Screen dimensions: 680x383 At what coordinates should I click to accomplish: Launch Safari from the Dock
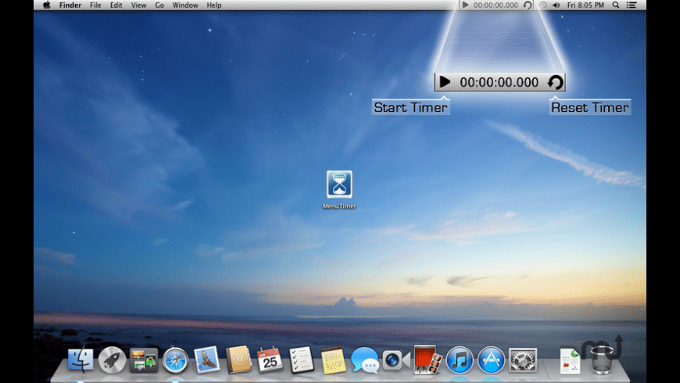(175, 360)
